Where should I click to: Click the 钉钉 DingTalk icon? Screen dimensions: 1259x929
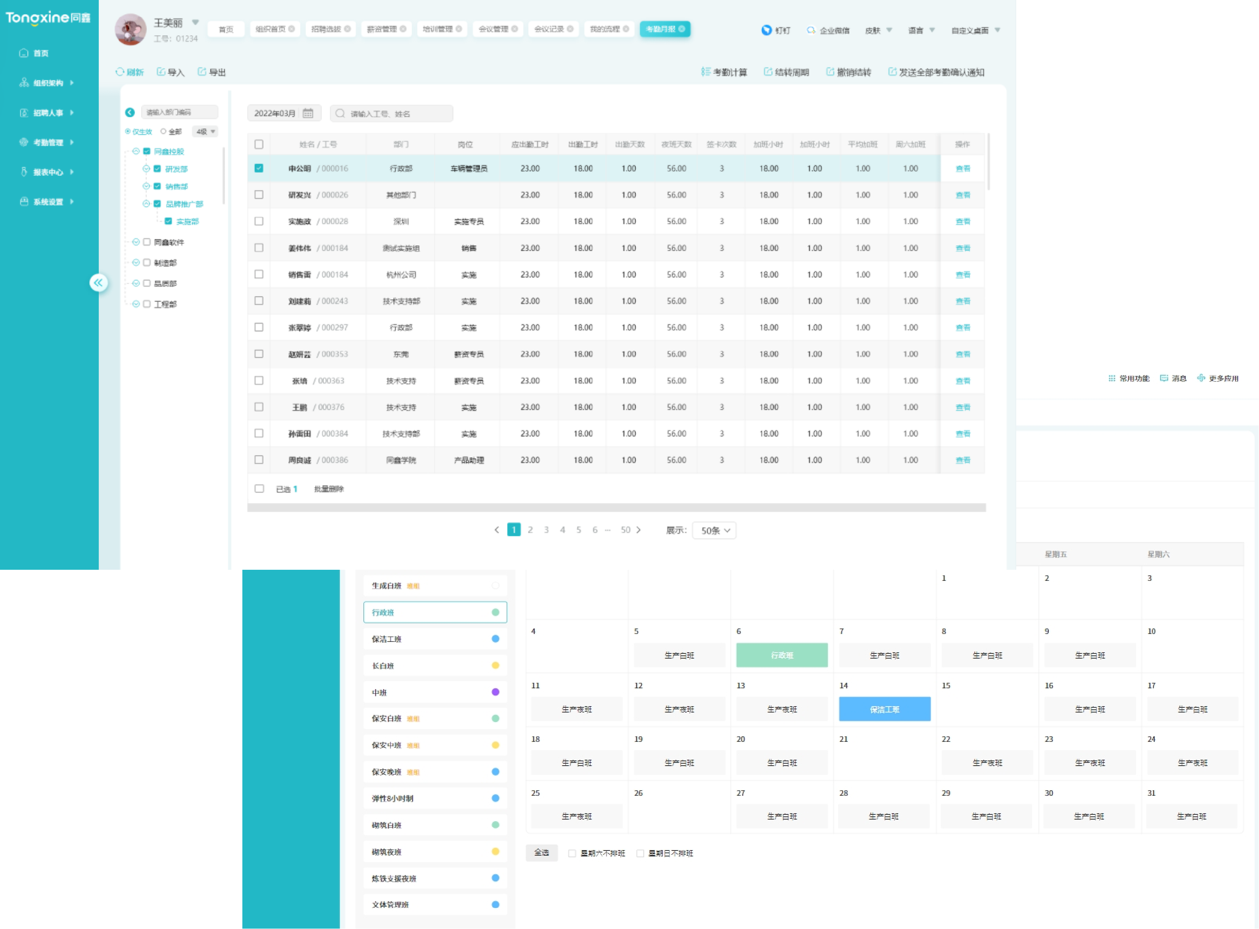pos(766,31)
